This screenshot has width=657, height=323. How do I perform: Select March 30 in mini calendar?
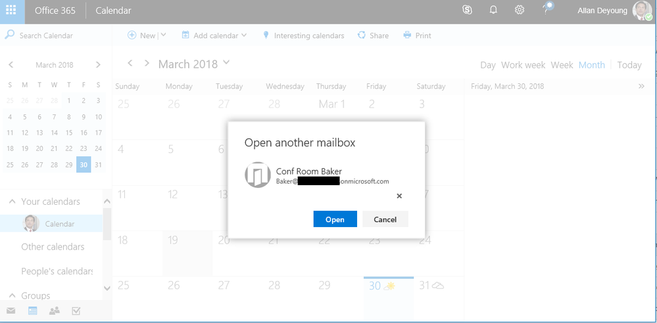[84, 164]
